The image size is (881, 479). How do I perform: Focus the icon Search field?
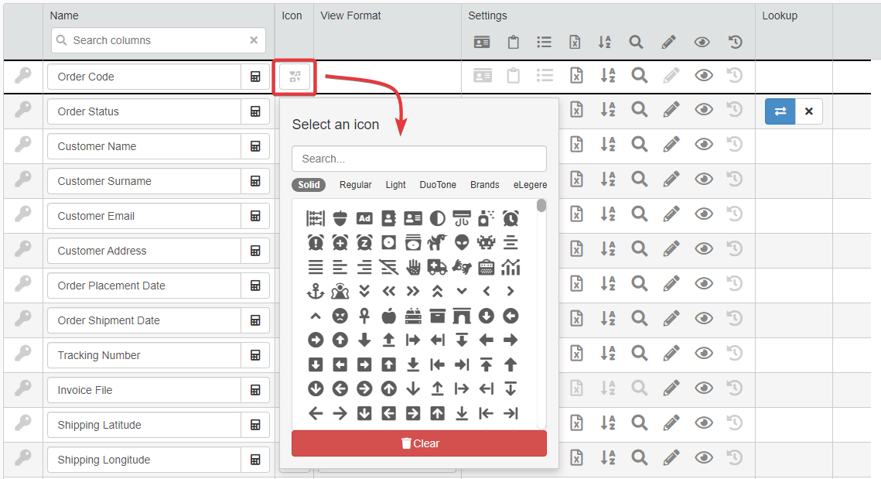pos(418,159)
